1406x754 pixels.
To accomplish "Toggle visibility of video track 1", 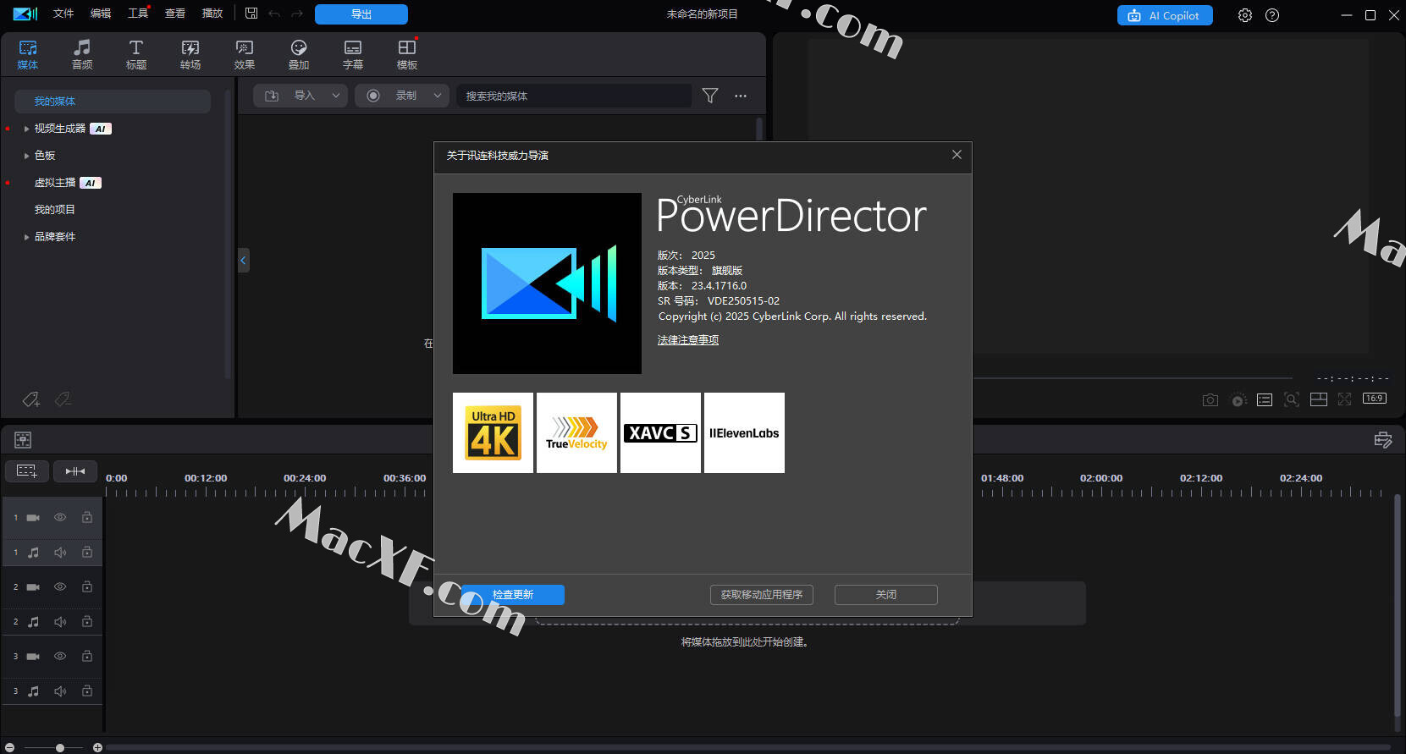I will coord(60,517).
